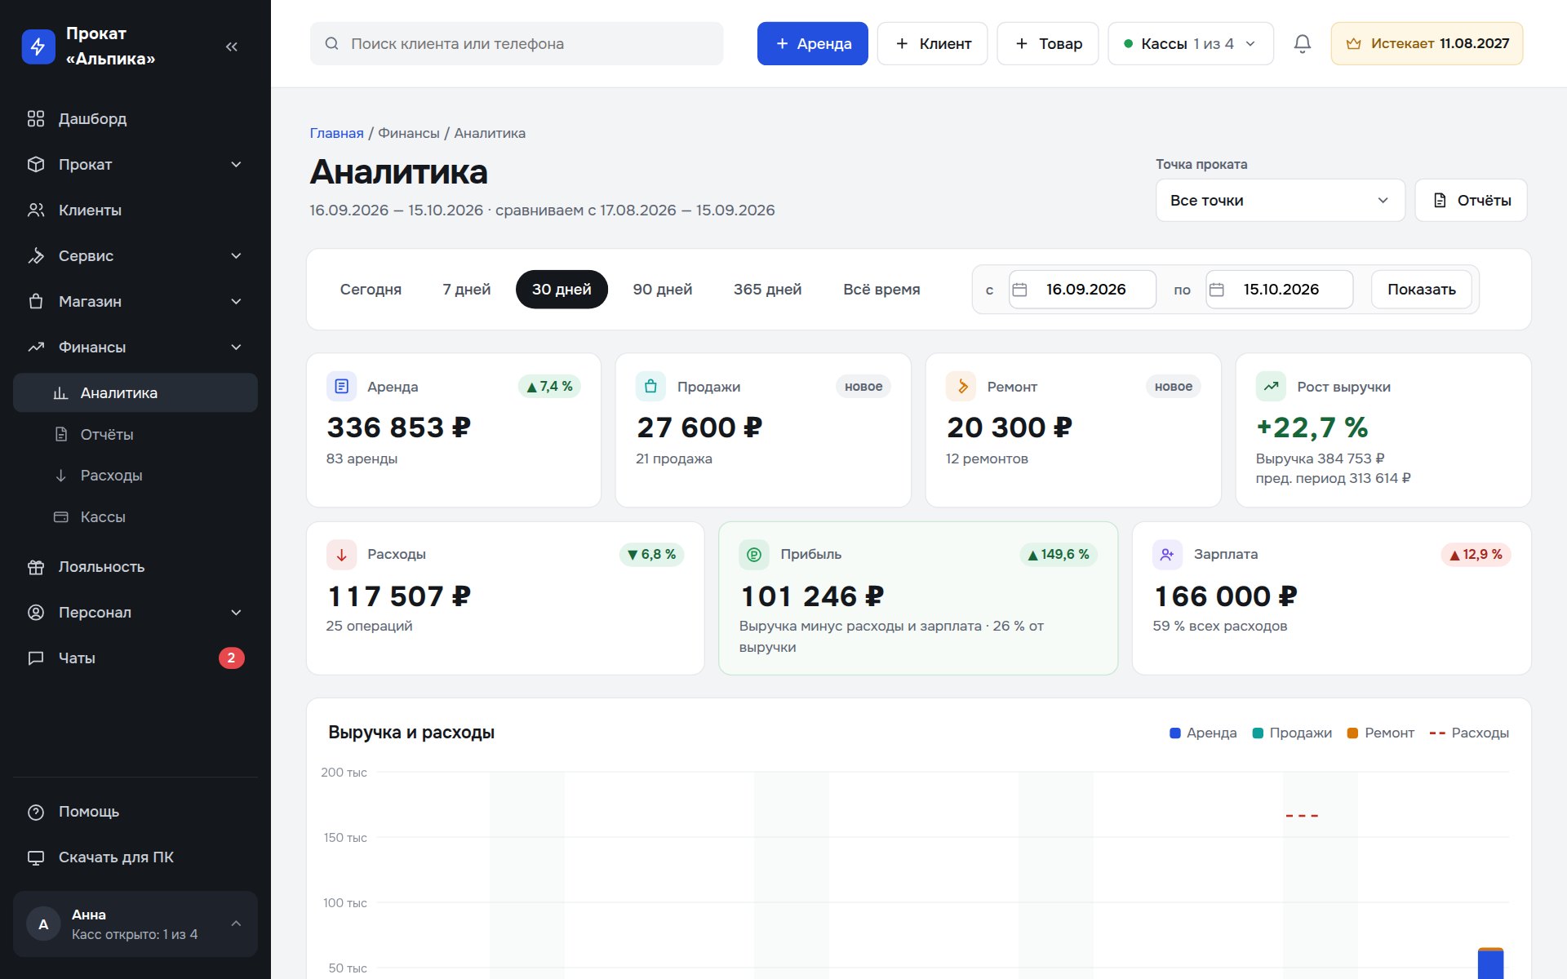Image resolution: width=1567 pixels, height=979 pixels.
Task: Select the Сегодня period
Action: (x=371, y=290)
